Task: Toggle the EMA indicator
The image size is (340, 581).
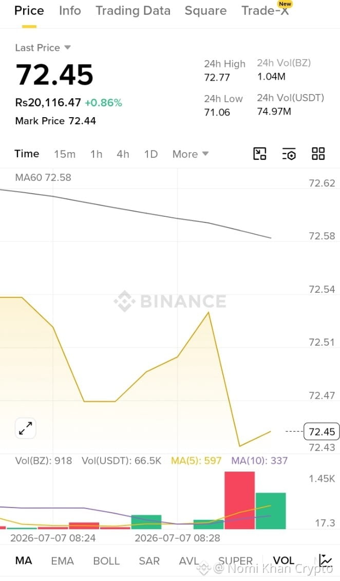Action: 62,561
